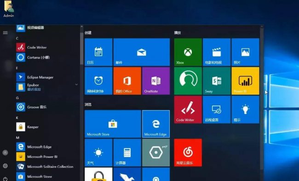Open the user account icon in the Start sidebar
The height and width of the screenshot is (181, 299).
[x=6, y=152]
